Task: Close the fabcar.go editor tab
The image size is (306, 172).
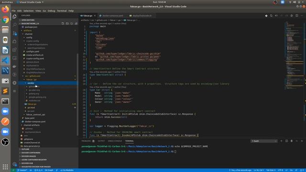Action: pyautogui.click(x=95, y=16)
